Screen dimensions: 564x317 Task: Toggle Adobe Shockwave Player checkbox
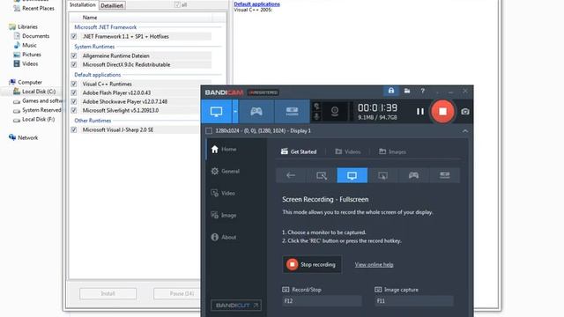[74, 101]
